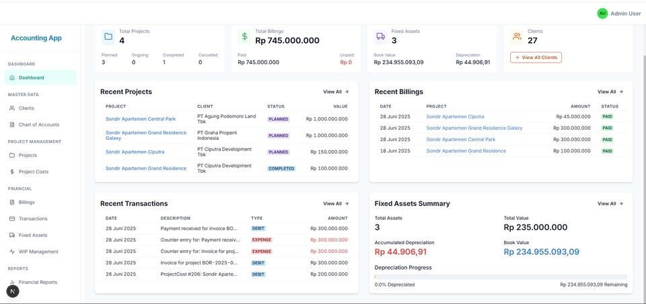Click the Rp 745.000.000 Total Billings value
This screenshot has width=646, height=304.
point(287,40)
